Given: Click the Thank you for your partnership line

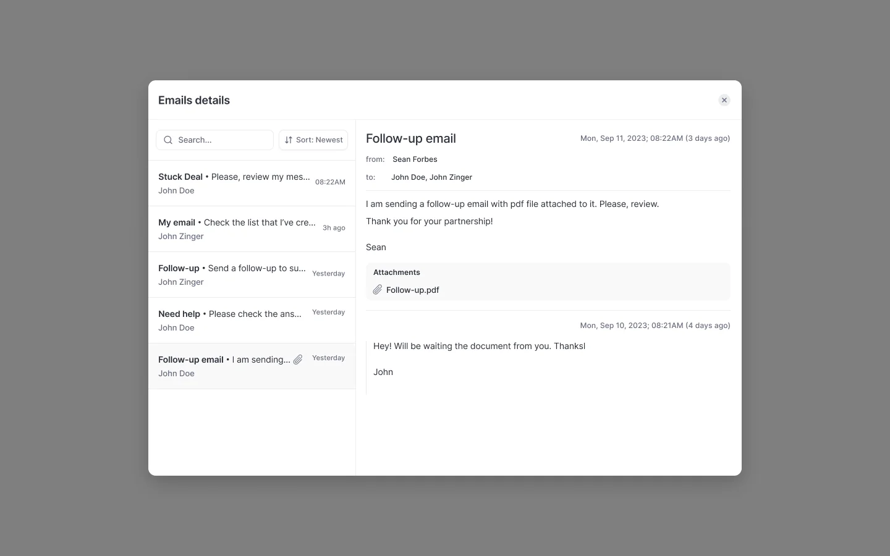Looking at the screenshot, I should [x=430, y=221].
